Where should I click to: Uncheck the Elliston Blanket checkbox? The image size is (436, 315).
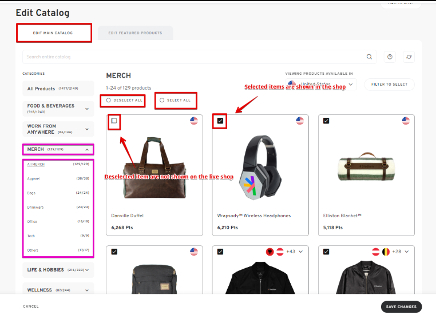[326, 121]
